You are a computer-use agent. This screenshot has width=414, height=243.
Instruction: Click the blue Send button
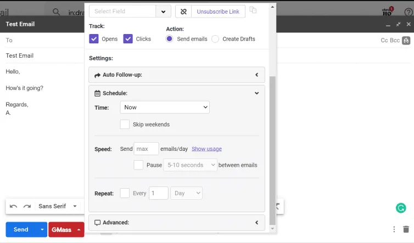[21, 229]
